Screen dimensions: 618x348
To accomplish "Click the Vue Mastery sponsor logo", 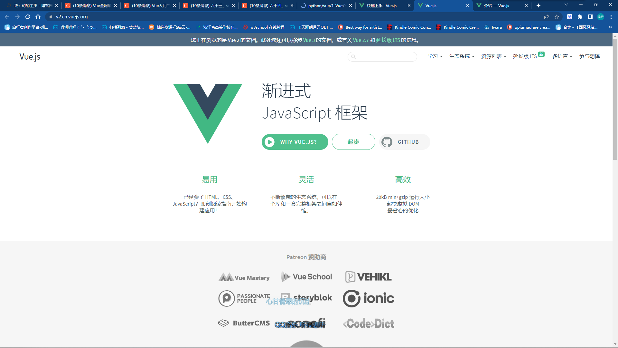I will (x=244, y=277).
